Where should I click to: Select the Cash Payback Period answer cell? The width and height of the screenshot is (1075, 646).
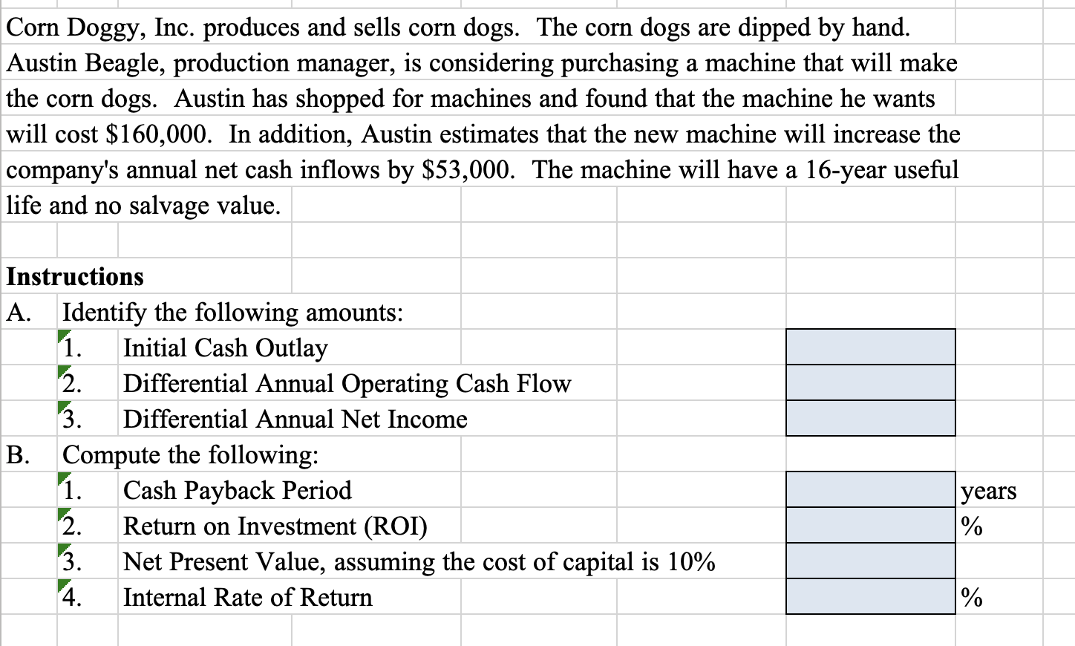tap(871, 489)
